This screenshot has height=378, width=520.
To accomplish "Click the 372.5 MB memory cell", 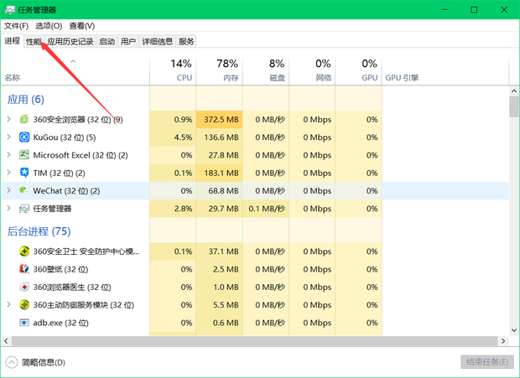I will coord(219,119).
